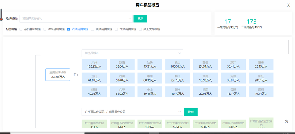Close the 用户标签概览 dialog
This screenshot has height=134, width=295.
tap(288, 5)
